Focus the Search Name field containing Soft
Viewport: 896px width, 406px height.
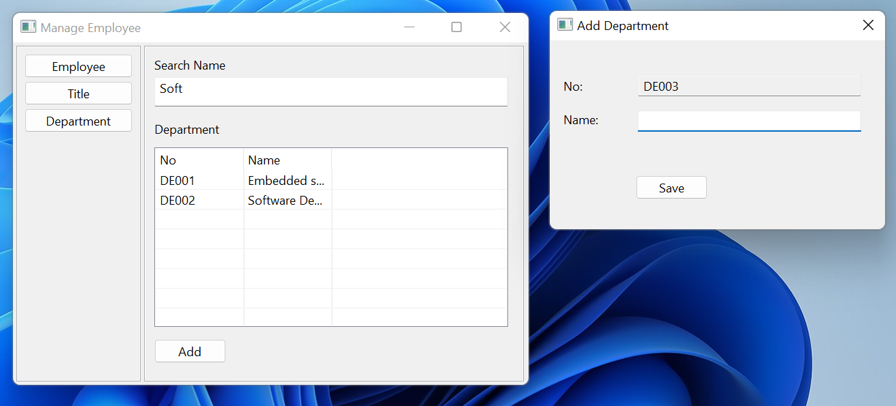(331, 91)
